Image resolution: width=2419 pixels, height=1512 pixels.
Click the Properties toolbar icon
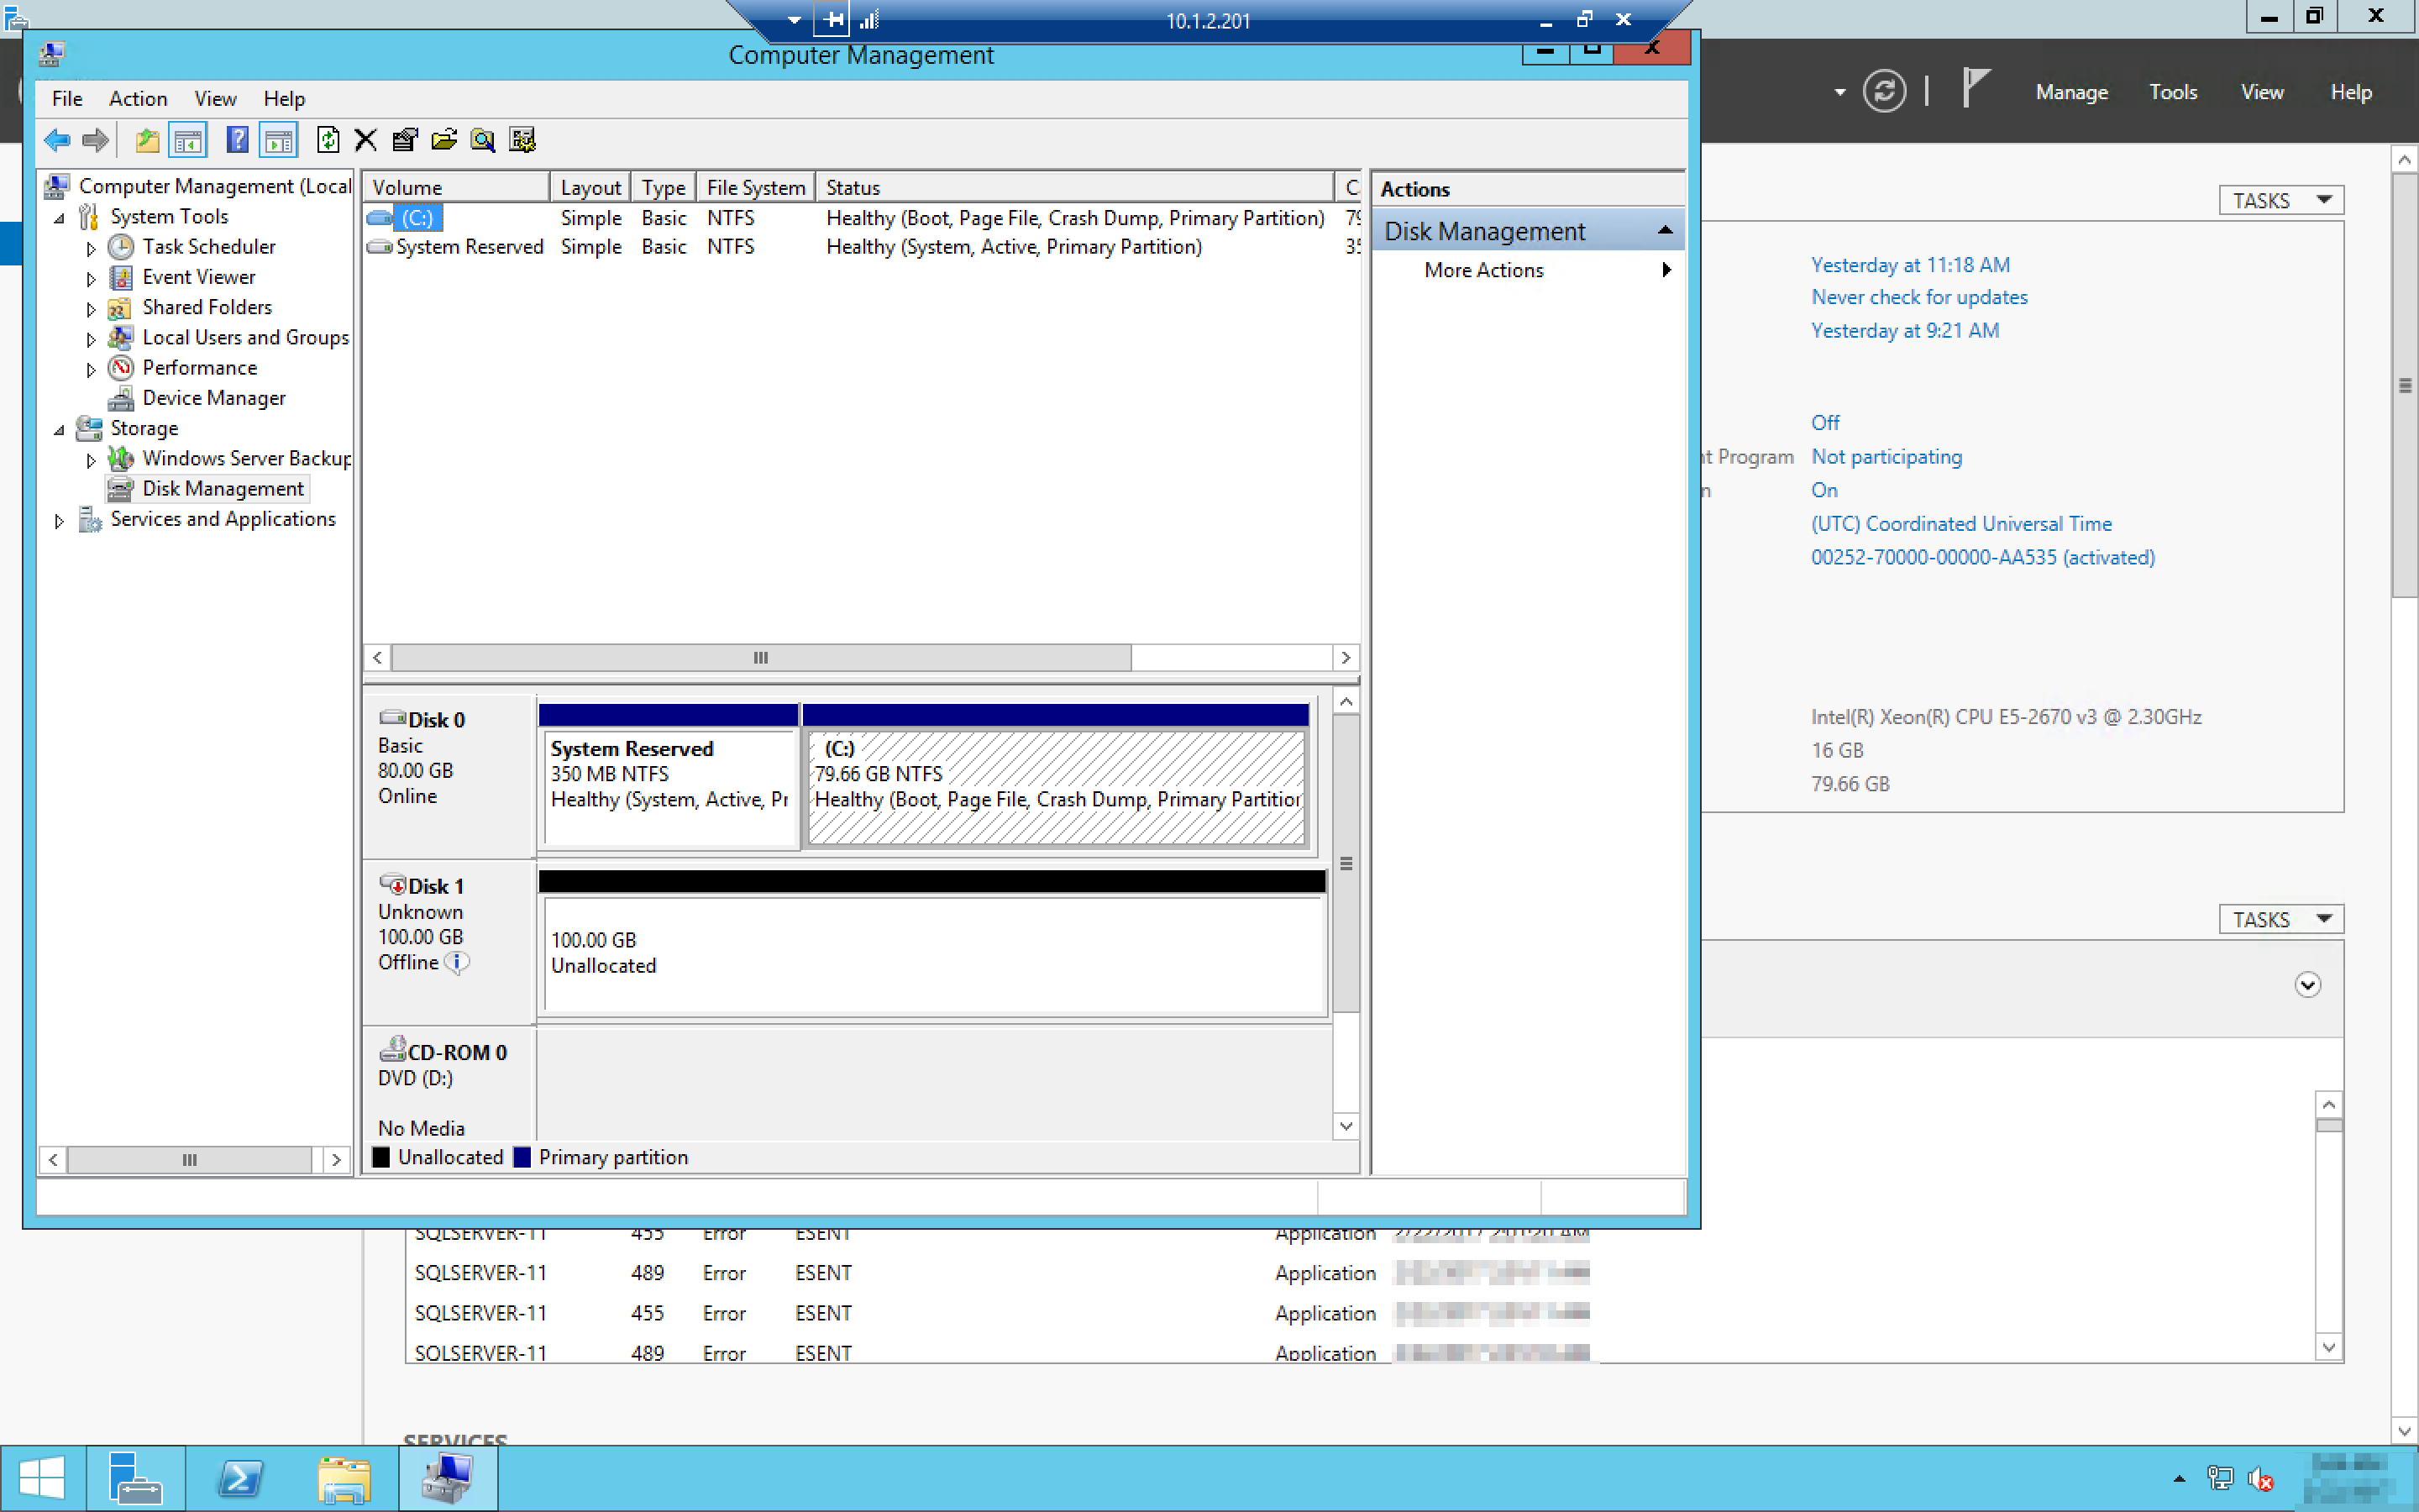coord(405,140)
